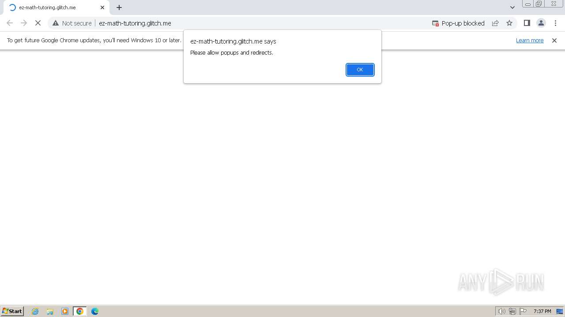The image size is (565, 317).
Task: Open File Explorer from taskbar
Action: (x=50, y=311)
